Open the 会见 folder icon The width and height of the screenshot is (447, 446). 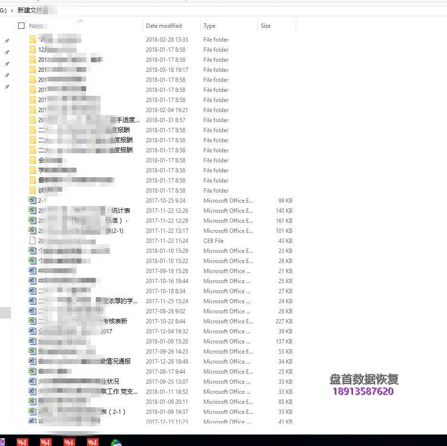[33, 160]
